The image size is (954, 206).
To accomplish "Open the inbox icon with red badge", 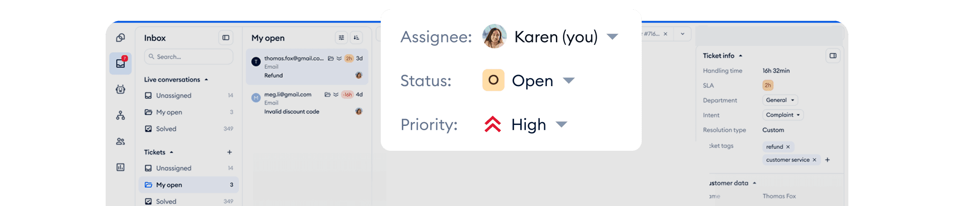I will point(121,63).
